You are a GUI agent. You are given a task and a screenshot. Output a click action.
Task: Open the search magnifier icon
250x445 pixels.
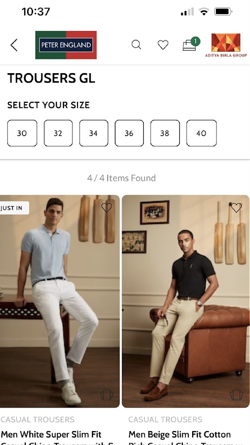pos(136,44)
